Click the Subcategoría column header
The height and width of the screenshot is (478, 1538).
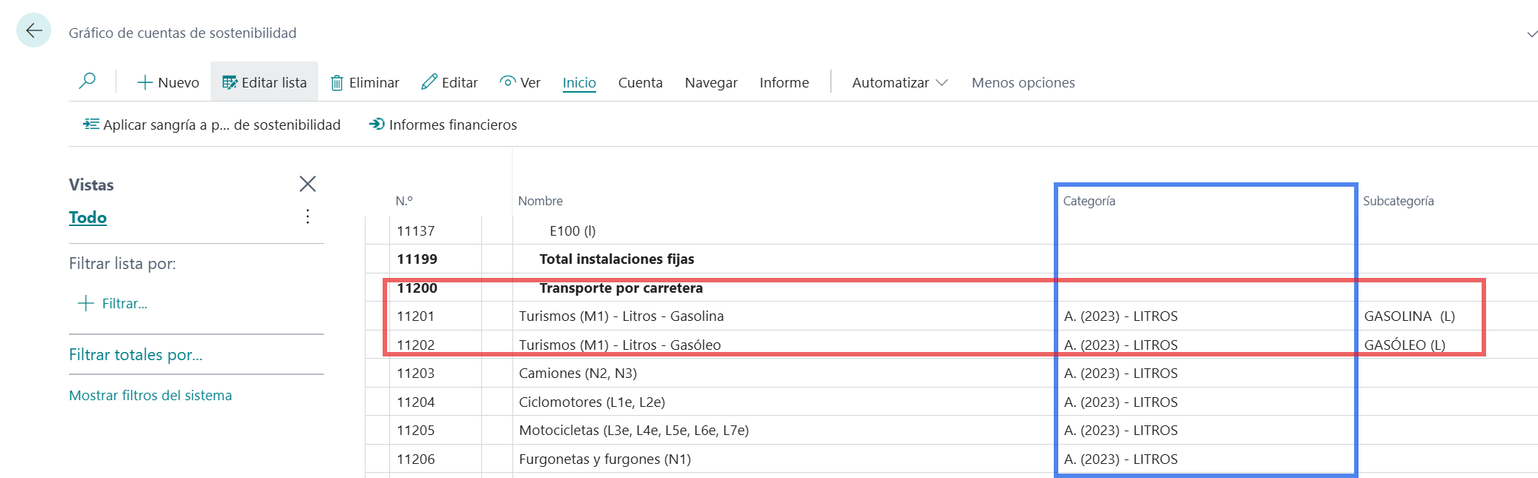click(1399, 201)
